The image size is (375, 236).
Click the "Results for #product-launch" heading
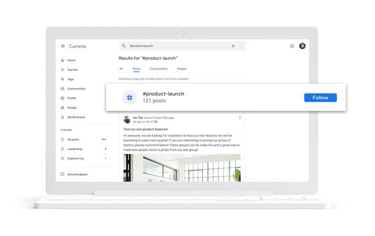pos(148,58)
